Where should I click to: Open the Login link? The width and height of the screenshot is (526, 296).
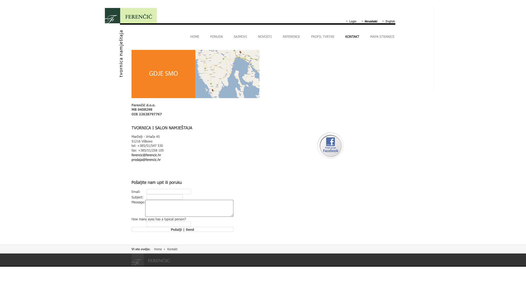tap(353, 21)
